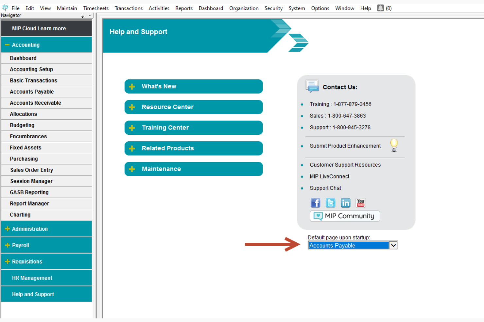The height and width of the screenshot is (322, 484).
Task: Open the Organization menu
Action: [x=244, y=8]
